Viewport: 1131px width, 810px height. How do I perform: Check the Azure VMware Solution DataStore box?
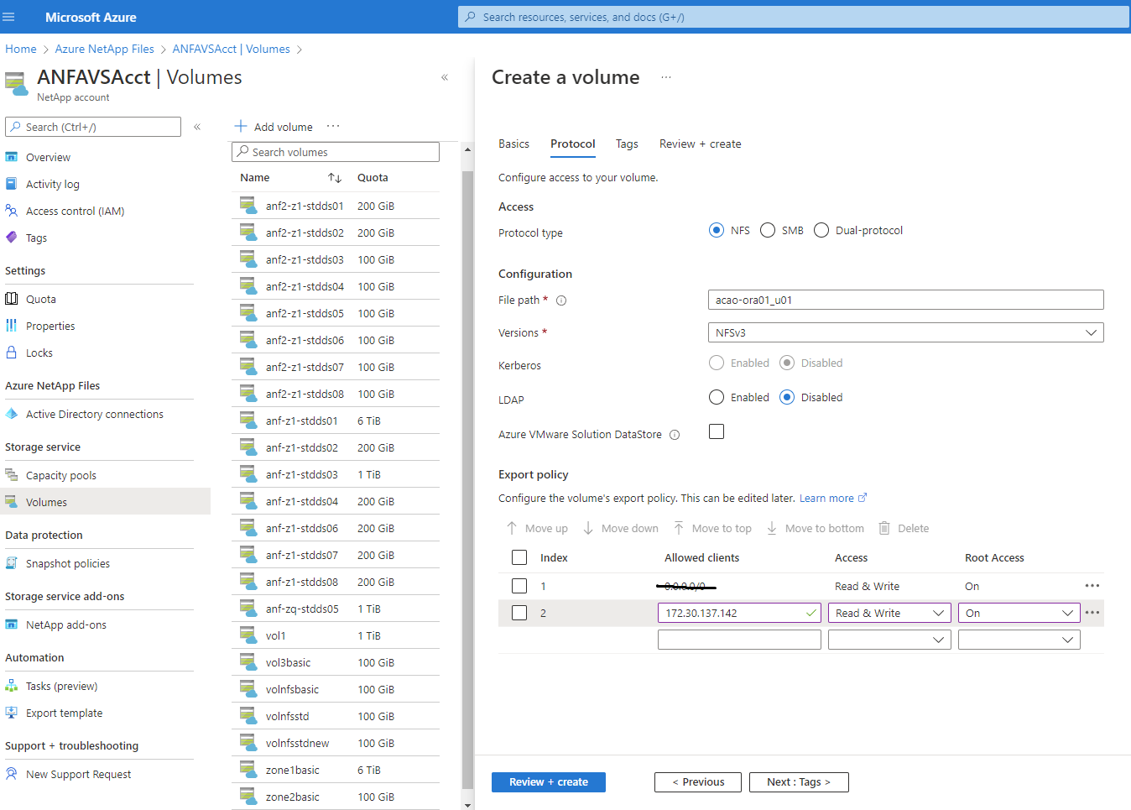717,431
